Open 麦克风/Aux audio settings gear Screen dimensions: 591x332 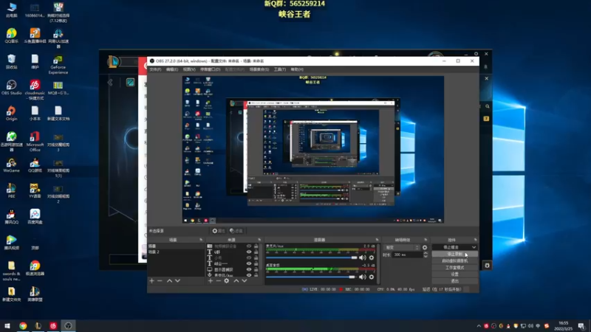[x=372, y=257]
